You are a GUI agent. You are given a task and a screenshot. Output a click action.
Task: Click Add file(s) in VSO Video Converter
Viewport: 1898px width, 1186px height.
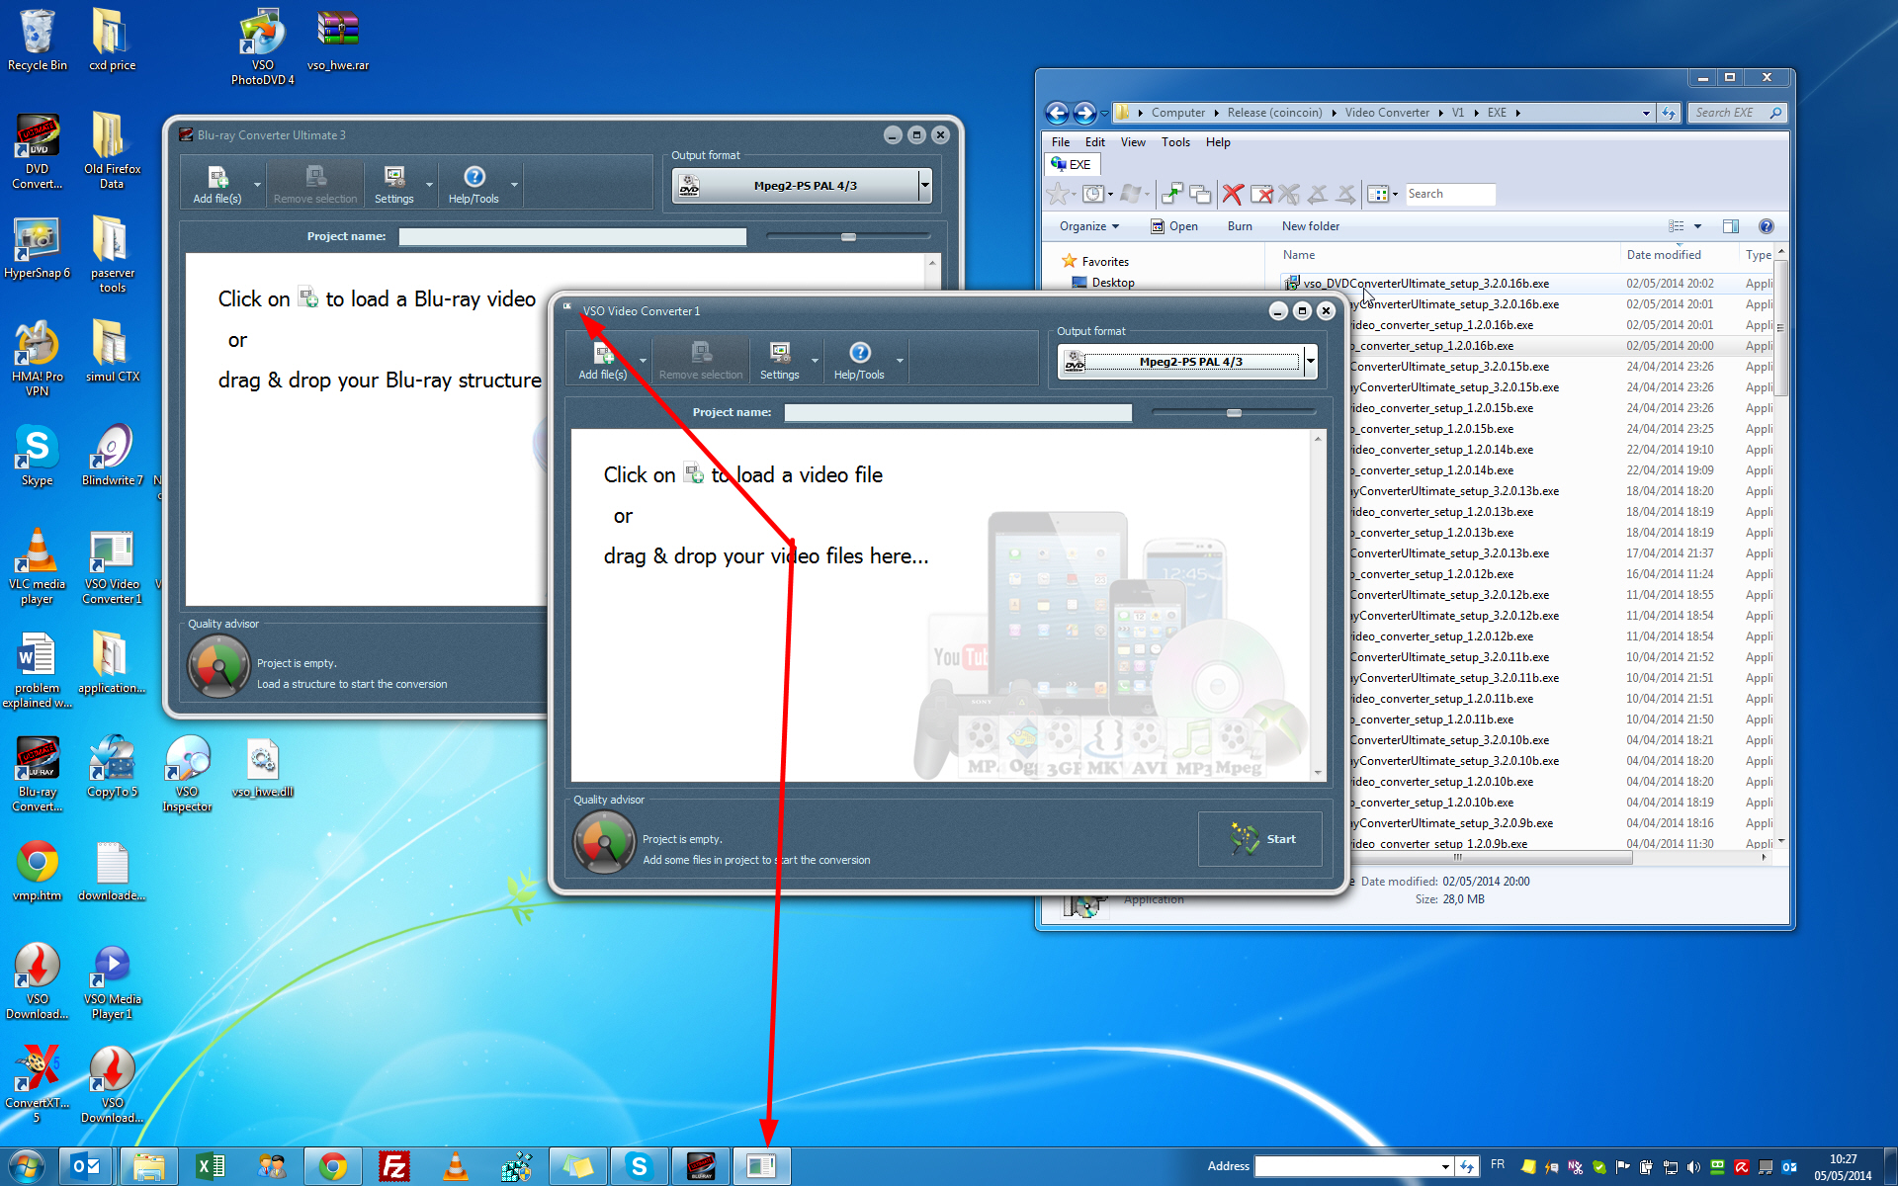[x=602, y=361]
